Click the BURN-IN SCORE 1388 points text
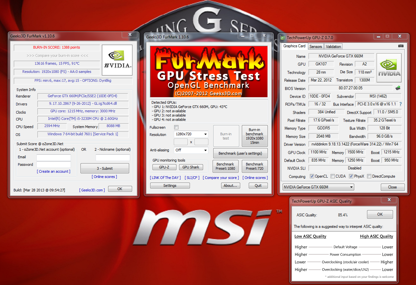 click(57, 47)
